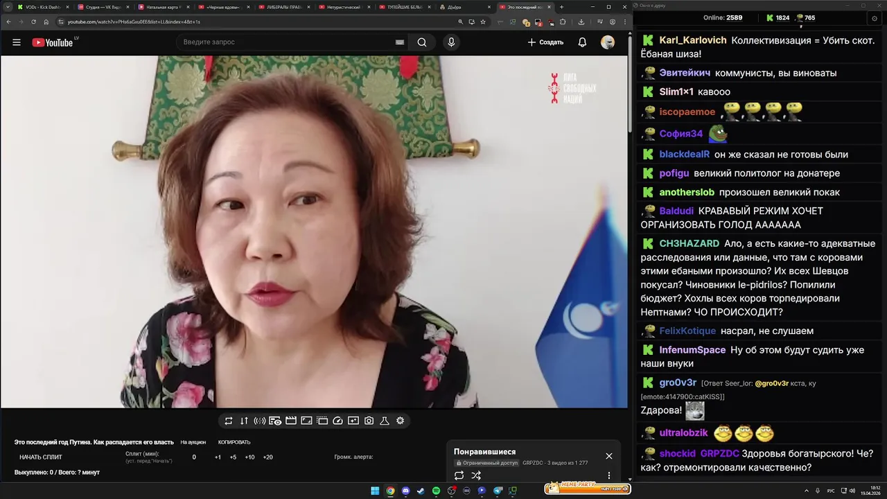
Task: Click the up-down arrows icon in video toolbar
Action: [x=244, y=421]
